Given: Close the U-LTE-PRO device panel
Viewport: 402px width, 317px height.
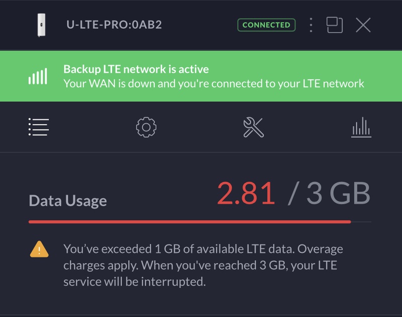Looking at the screenshot, I should (363, 25).
